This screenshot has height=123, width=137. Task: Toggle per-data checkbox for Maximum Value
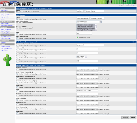[x=17, y=54]
